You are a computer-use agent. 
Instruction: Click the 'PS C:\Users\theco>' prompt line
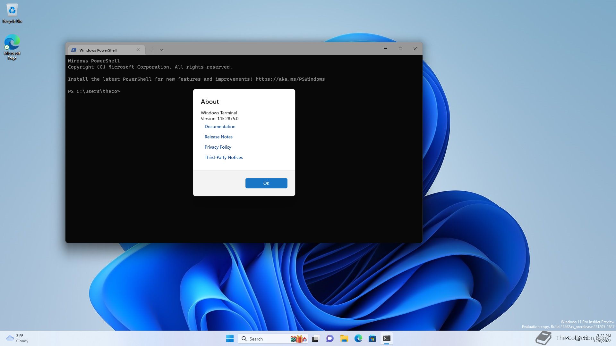[94, 91]
